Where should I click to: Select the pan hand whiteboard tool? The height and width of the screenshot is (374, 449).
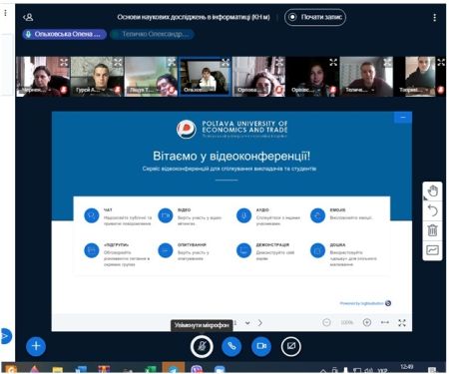click(x=432, y=191)
